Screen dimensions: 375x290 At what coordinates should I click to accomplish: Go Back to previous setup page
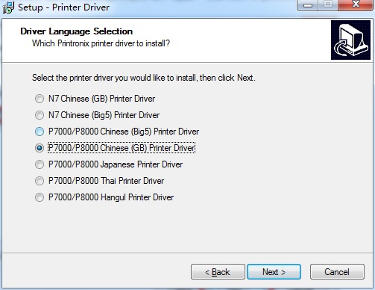(218, 272)
